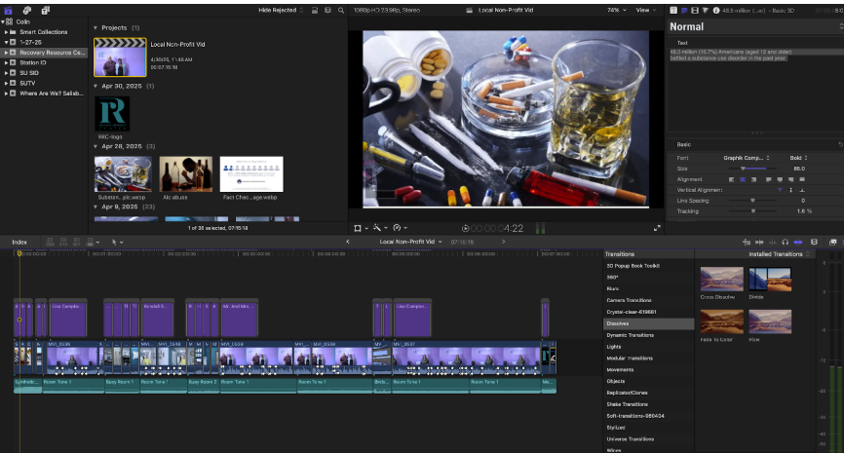Open the headphones solo icon in timeline
The height and width of the screenshot is (453, 844).
click(785, 242)
